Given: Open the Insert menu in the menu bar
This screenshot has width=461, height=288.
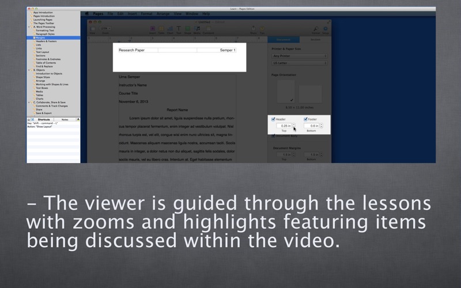Looking at the screenshot, I should pyautogui.click(x=133, y=13).
